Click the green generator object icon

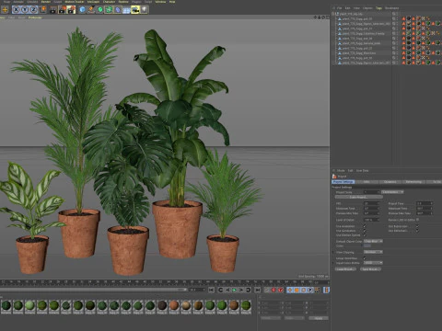100,10
